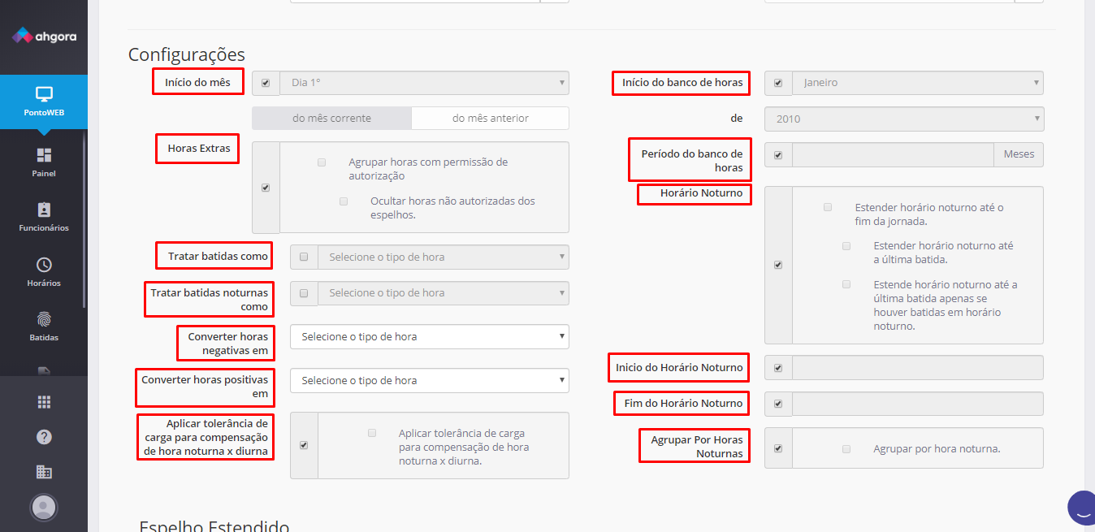Check Estender horário noturno até a última batida
1095x532 pixels.
tap(846, 245)
